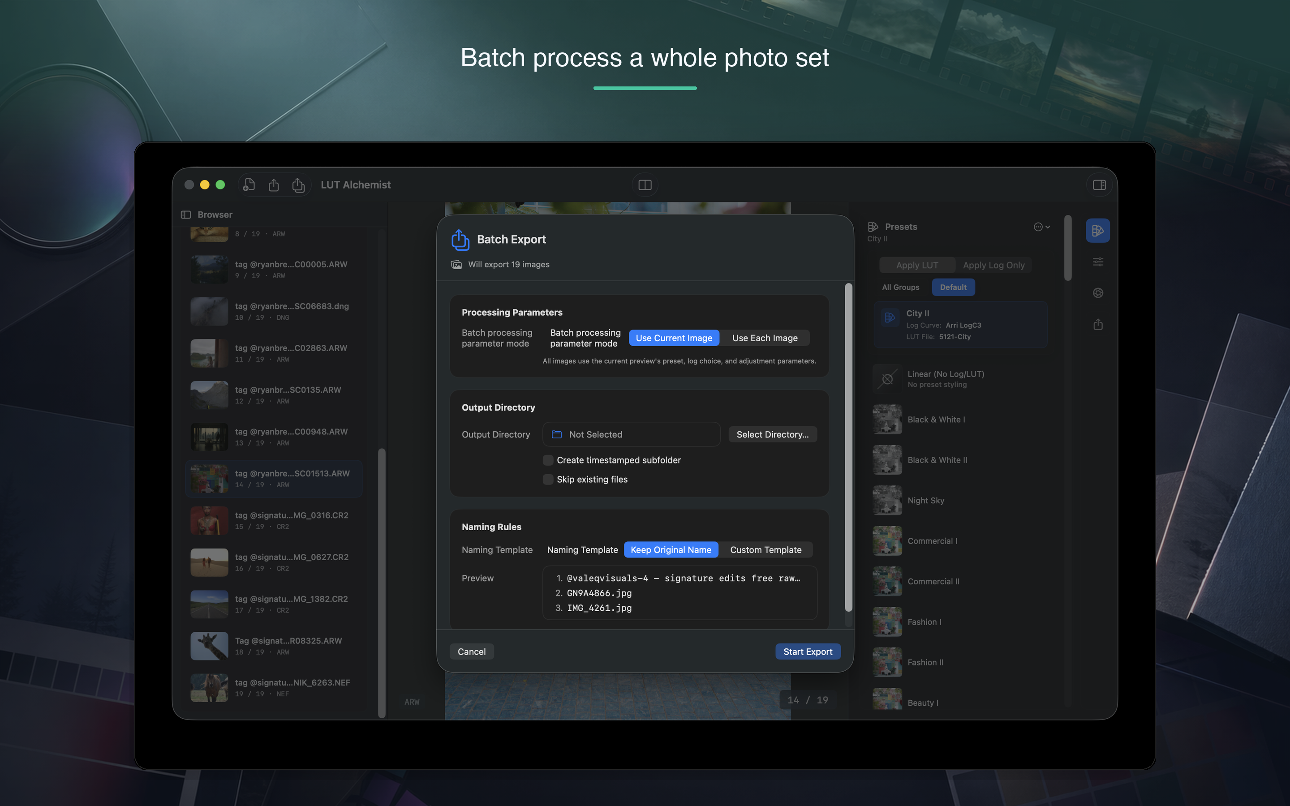
Task: Open image tag @signatu...NIK_6263.NEF
Action: pyautogui.click(x=274, y=688)
